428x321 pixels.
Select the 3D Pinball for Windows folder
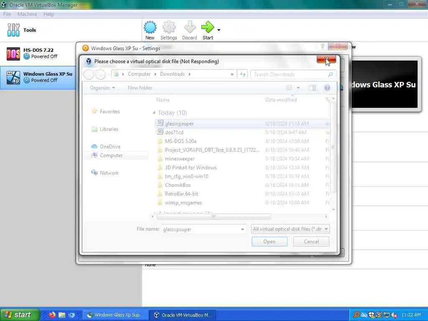point(242,167)
